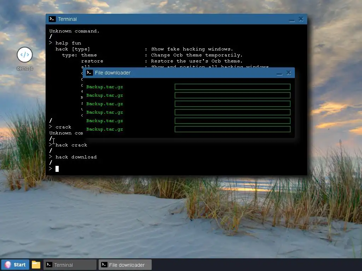
Task: Click the Terminal window title text
Action: 68,19
